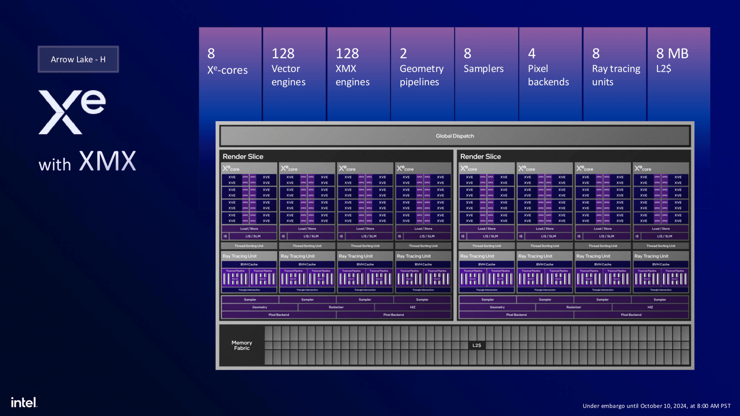740x416 pixels.
Task: Click the Memory Fabric block
Action: coord(241,345)
